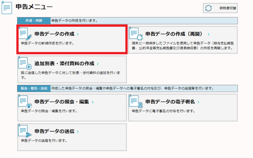Screen dimensions: 253x158
Task: Open 申告データの作成 title link
Action: tap(54, 34)
